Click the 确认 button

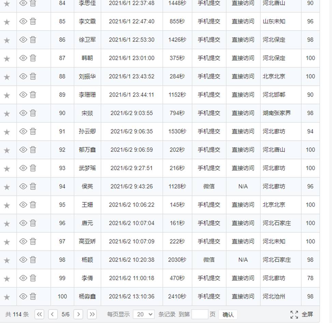tap(228, 314)
